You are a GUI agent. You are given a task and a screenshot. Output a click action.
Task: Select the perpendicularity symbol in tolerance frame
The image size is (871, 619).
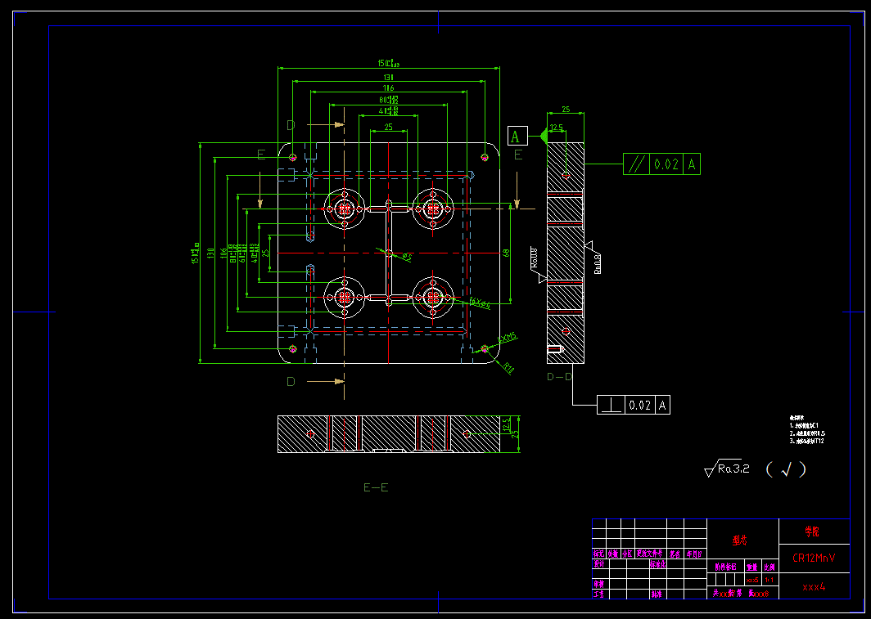(x=611, y=405)
